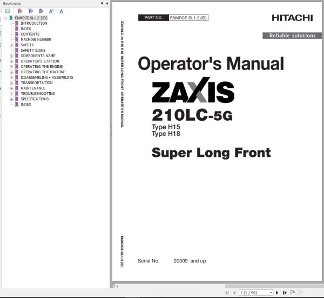
Task: Open the MACHINE NUMBER bookmark
Action: click(x=36, y=39)
